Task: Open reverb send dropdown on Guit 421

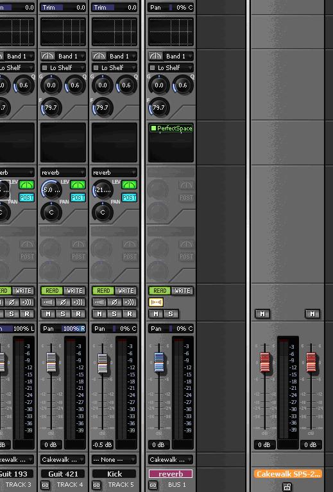Action: pyautogui.click(x=63, y=173)
